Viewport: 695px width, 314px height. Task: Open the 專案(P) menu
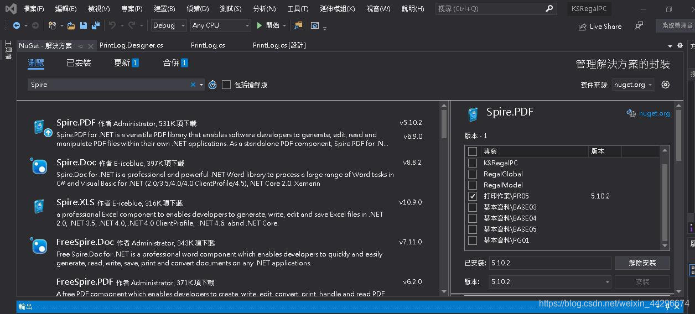132,9
